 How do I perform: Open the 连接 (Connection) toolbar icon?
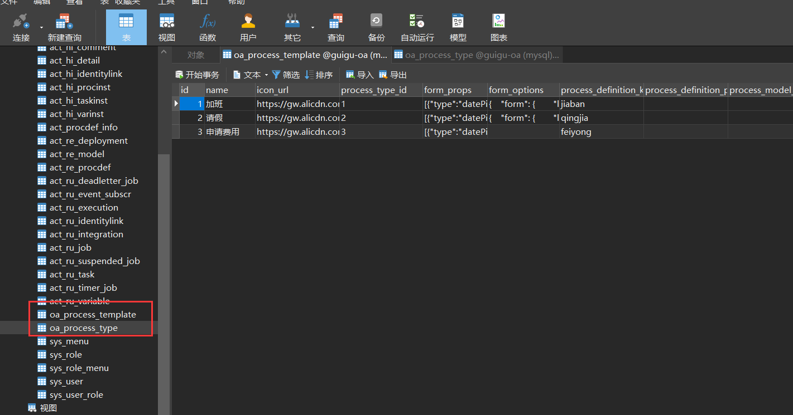[x=21, y=27]
